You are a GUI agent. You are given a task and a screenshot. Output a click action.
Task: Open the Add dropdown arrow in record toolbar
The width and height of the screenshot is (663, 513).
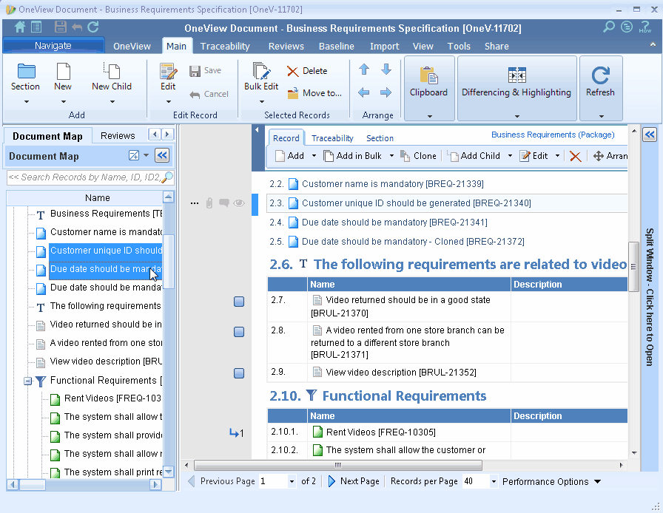(314, 156)
